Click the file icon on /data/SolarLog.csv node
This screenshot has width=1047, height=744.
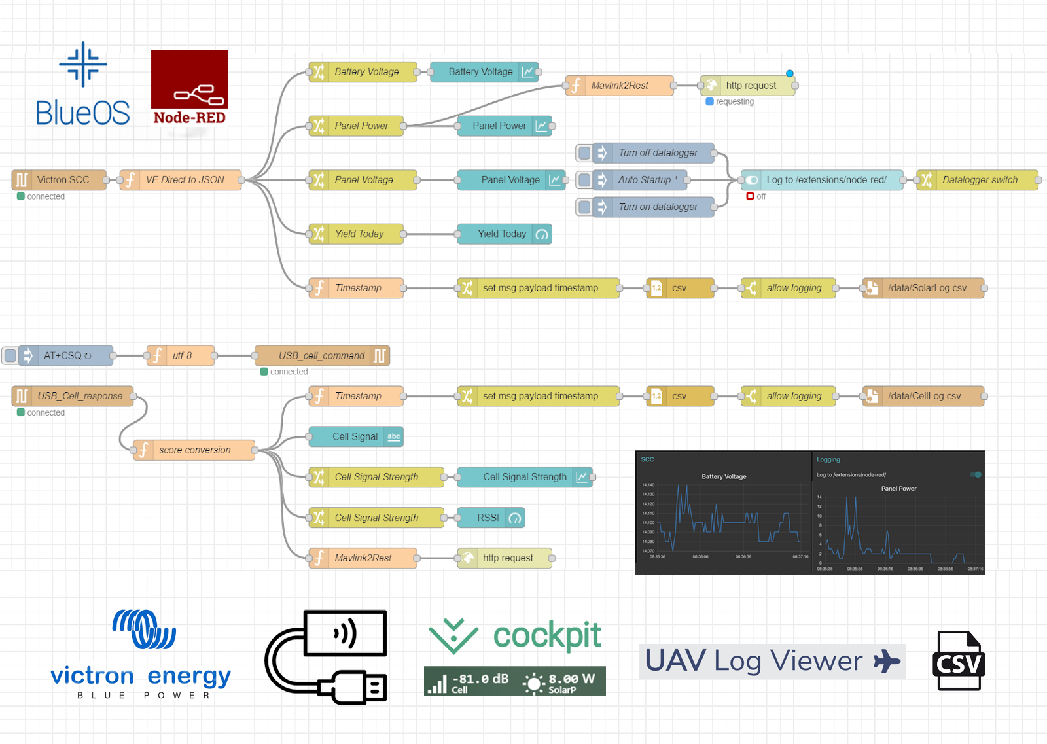coord(872,288)
